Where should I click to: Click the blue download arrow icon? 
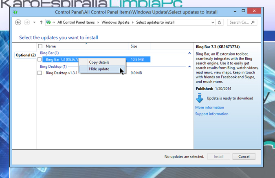click(200, 98)
